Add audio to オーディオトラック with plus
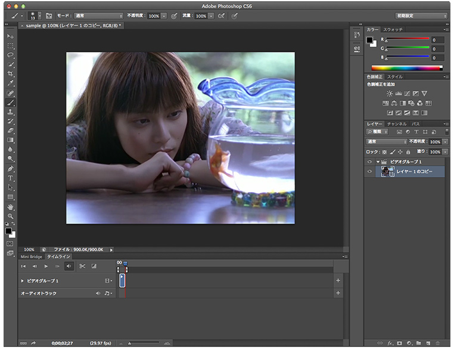Screen dimensions: 454x350 (x=338, y=293)
